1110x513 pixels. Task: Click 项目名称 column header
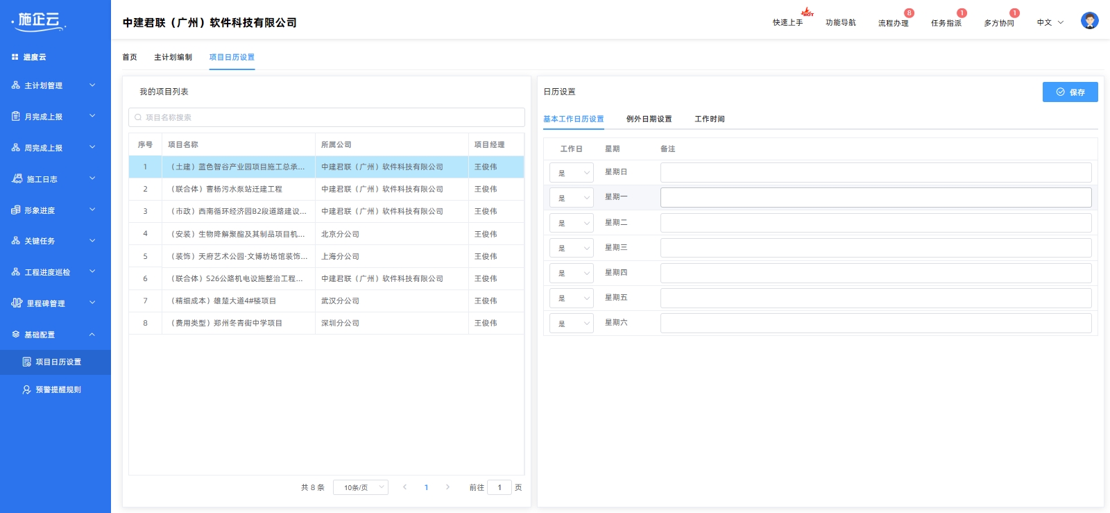tap(183, 144)
